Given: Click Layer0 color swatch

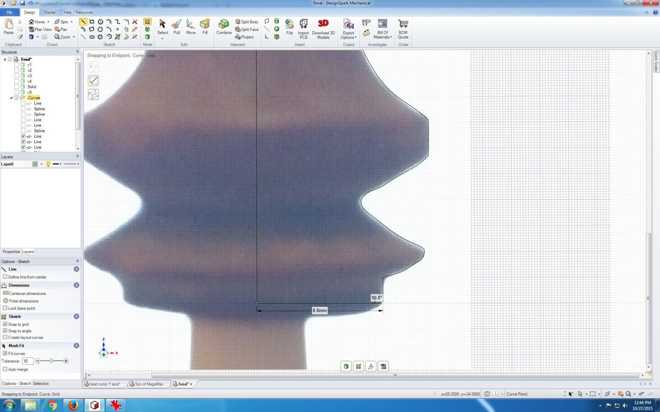Looking at the screenshot, I should 35,164.
